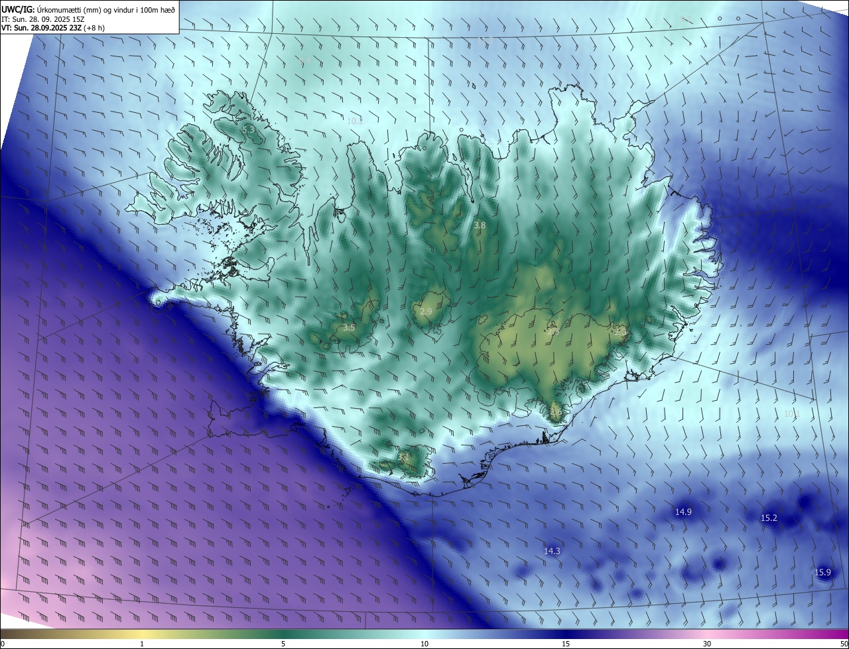
Task: Click the 15 tick on the color scale
Action: 566,644
